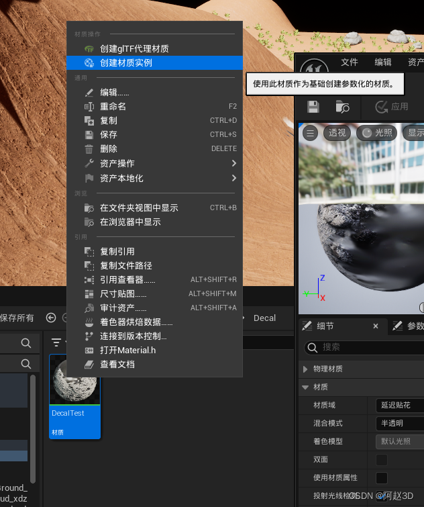Click the 应用 button

coord(392,107)
